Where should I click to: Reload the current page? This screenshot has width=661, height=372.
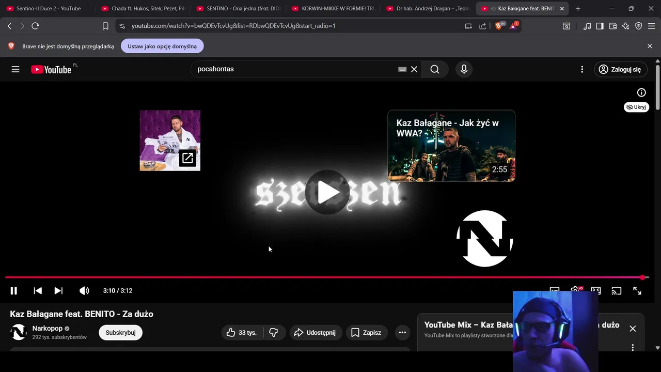35,26
